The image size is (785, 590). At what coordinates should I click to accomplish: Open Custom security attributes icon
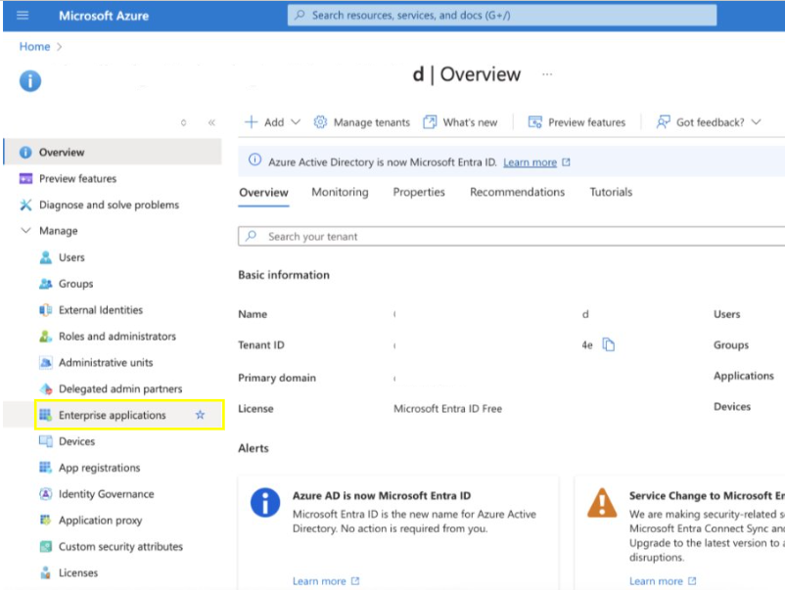point(46,547)
